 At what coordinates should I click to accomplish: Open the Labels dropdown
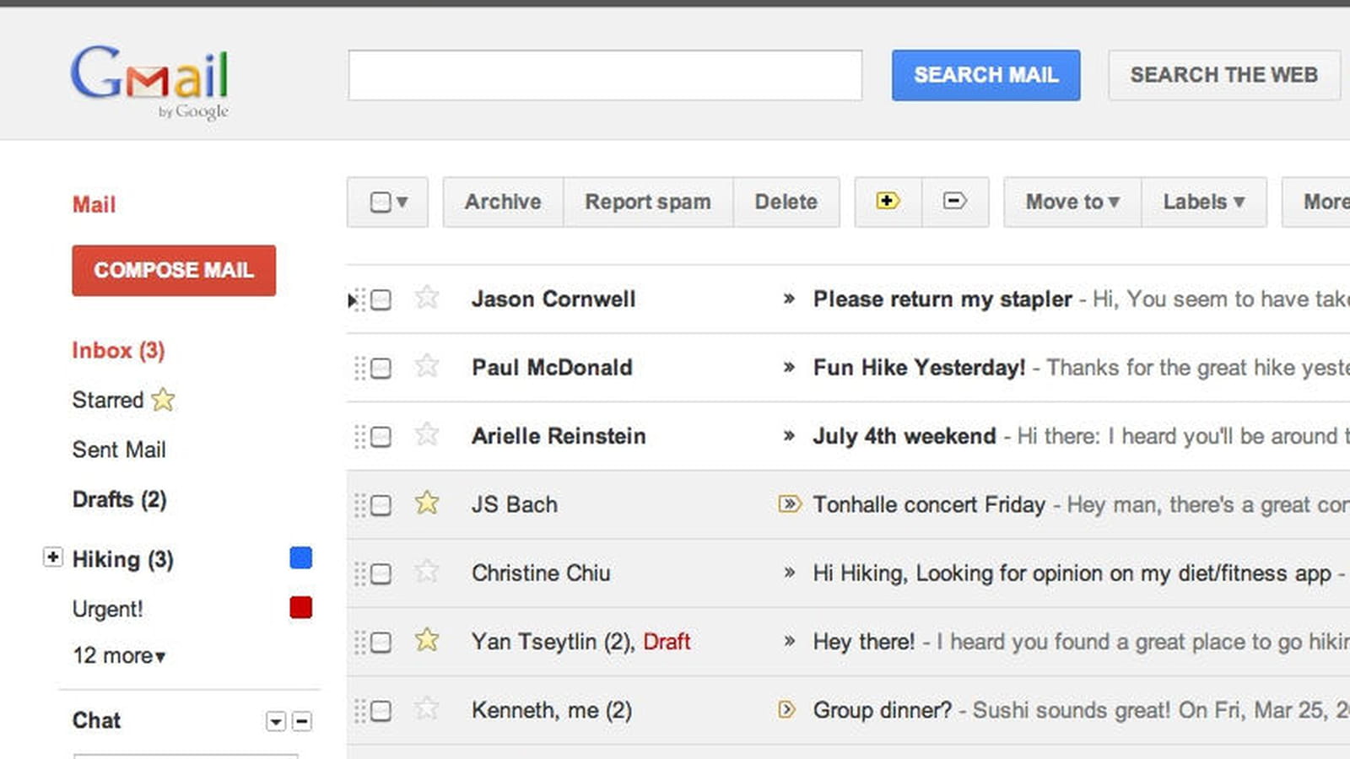point(1204,202)
